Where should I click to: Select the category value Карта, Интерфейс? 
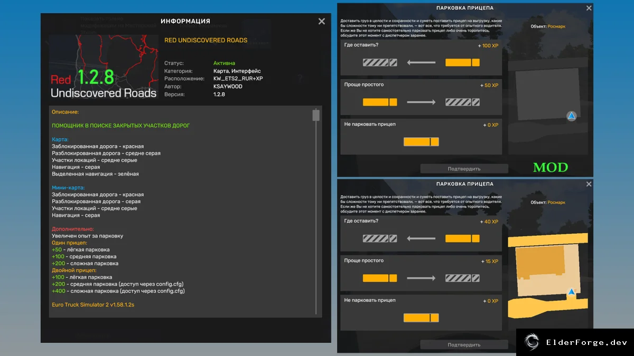[237, 71]
